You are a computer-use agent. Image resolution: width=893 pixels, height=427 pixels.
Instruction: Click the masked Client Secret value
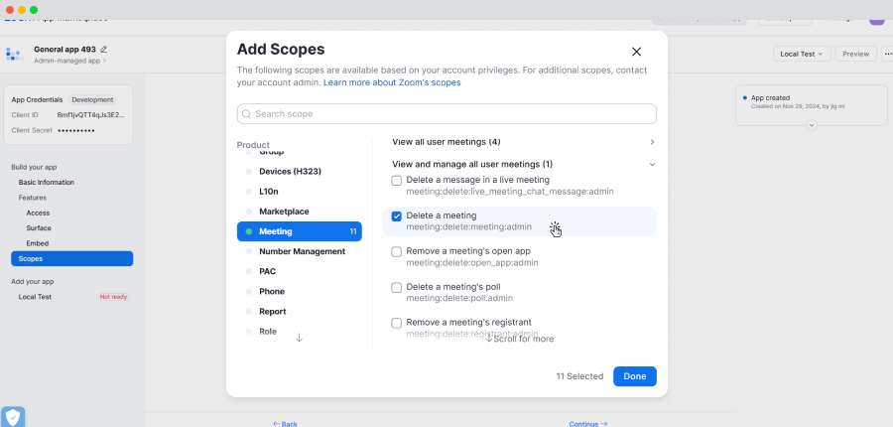76,130
